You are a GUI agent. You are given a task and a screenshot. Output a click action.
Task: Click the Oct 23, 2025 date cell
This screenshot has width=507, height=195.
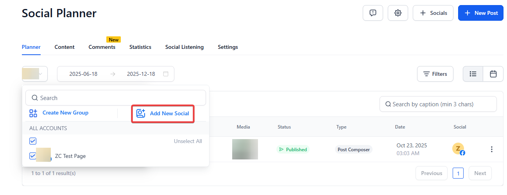(412, 145)
